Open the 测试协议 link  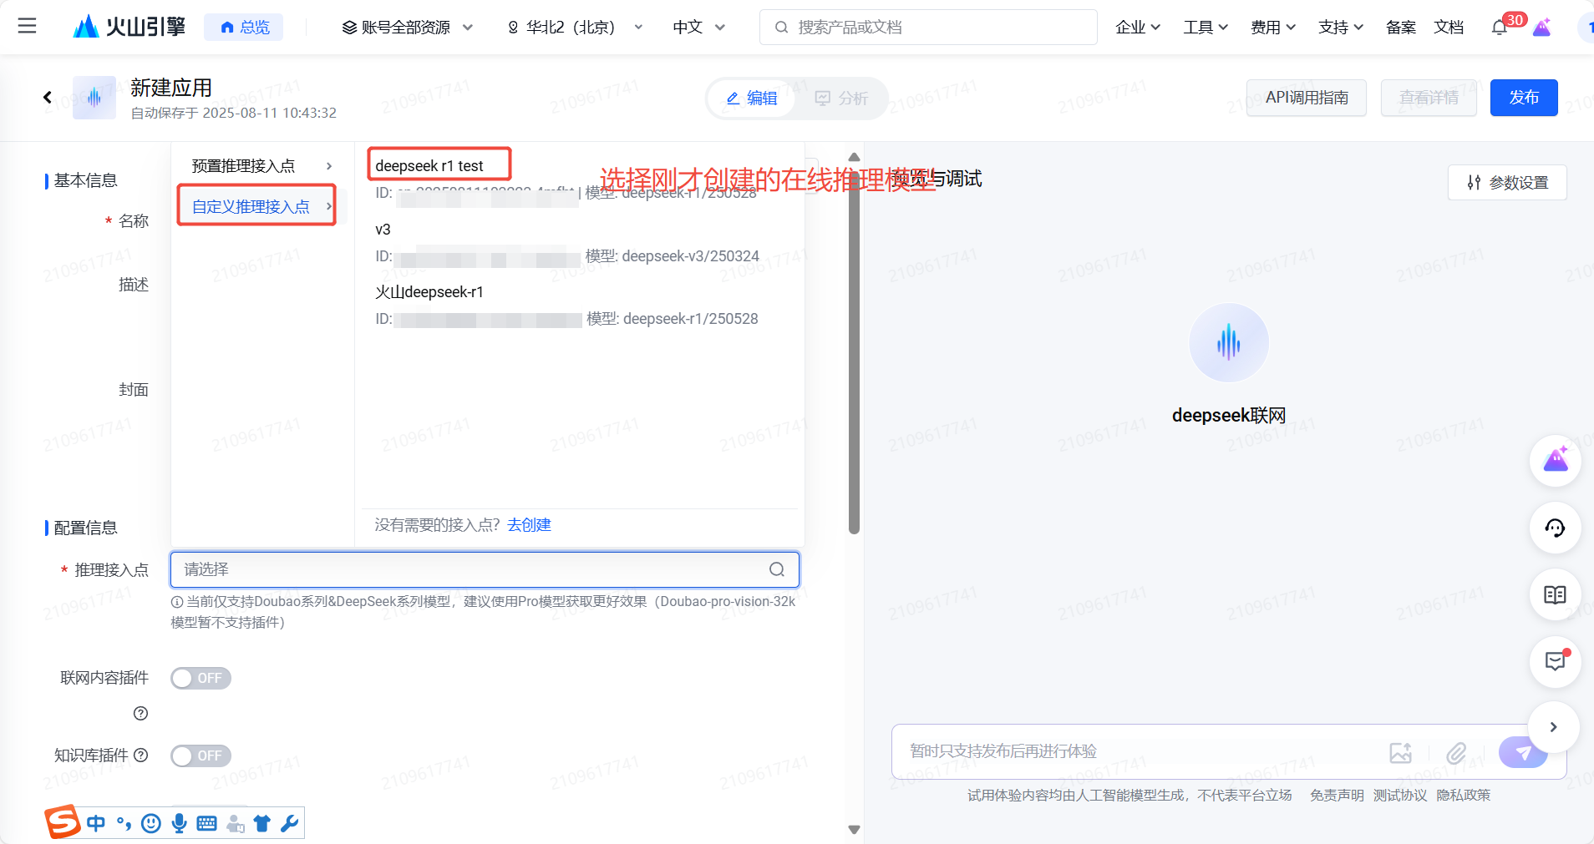1400,795
